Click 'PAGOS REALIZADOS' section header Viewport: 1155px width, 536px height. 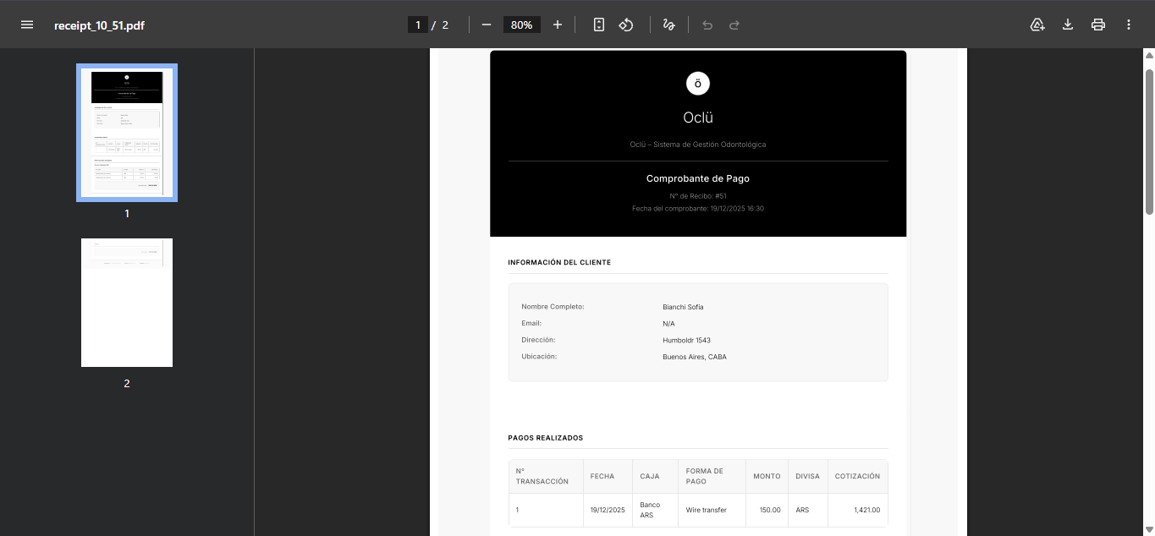(x=546, y=438)
